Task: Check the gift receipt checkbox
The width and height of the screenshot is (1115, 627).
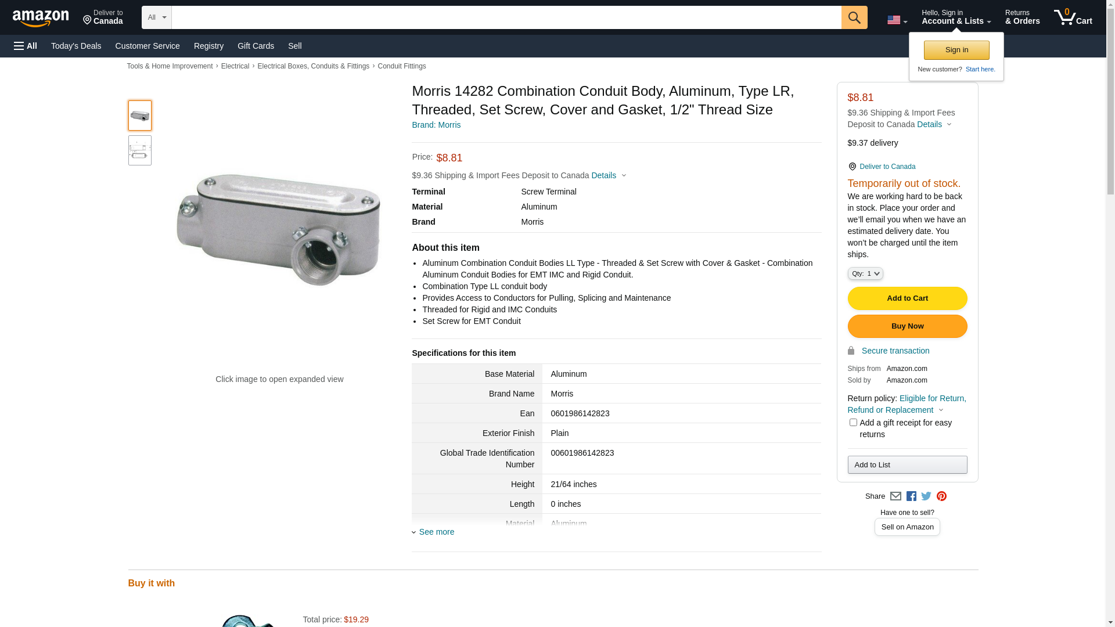Action: [x=853, y=423]
